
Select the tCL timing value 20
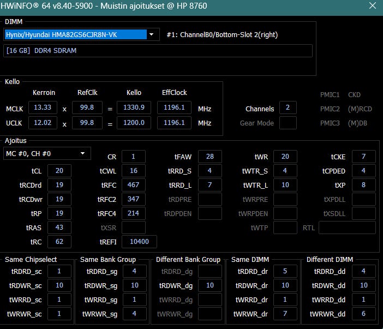point(59,171)
